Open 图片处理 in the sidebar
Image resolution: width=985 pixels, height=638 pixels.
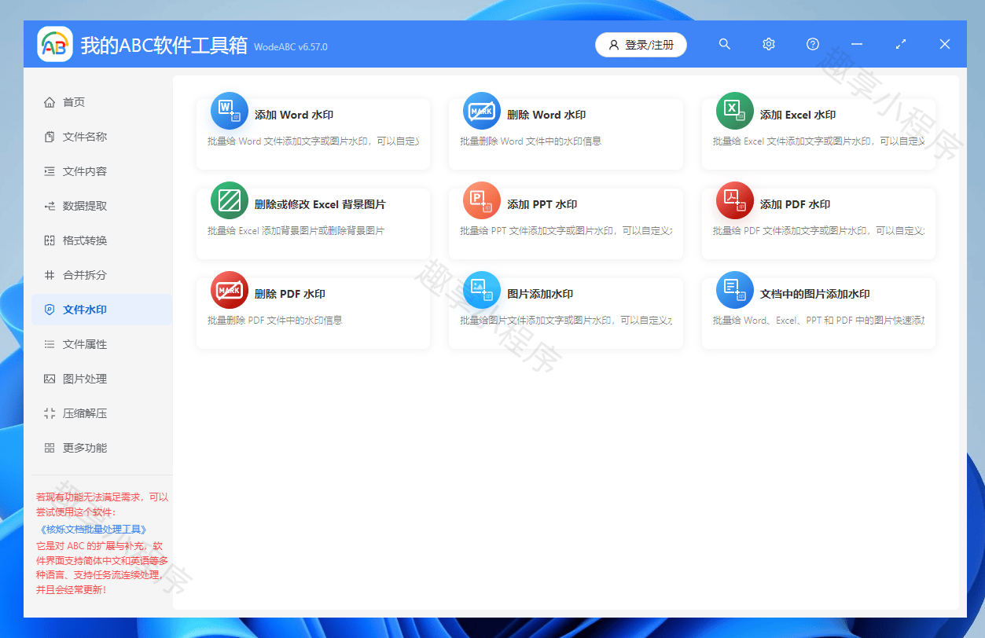[101, 379]
